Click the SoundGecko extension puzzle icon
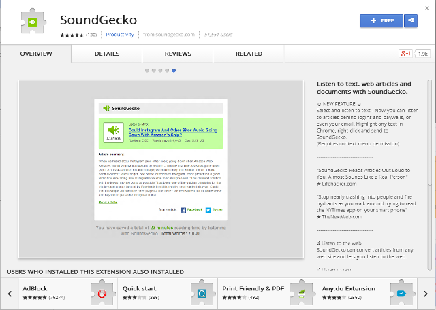 pos(33,22)
